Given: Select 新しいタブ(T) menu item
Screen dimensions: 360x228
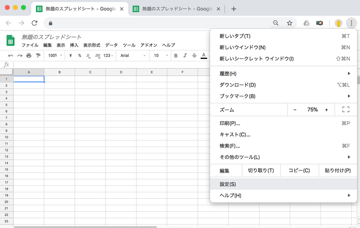Looking at the screenshot, I should (x=284, y=36).
